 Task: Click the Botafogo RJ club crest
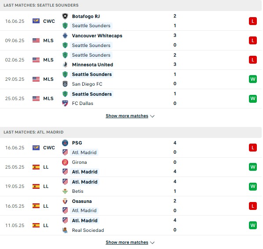click(65, 16)
